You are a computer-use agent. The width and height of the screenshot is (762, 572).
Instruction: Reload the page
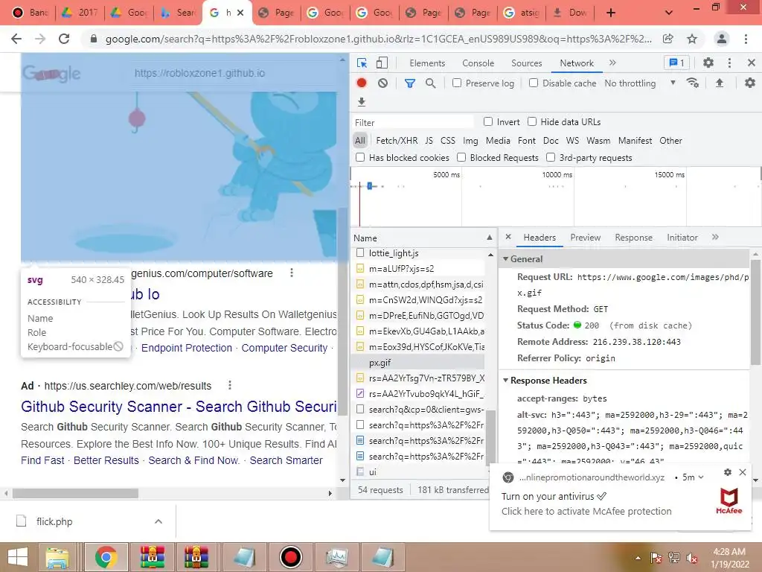pyautogui.click(x=64, y=39)
